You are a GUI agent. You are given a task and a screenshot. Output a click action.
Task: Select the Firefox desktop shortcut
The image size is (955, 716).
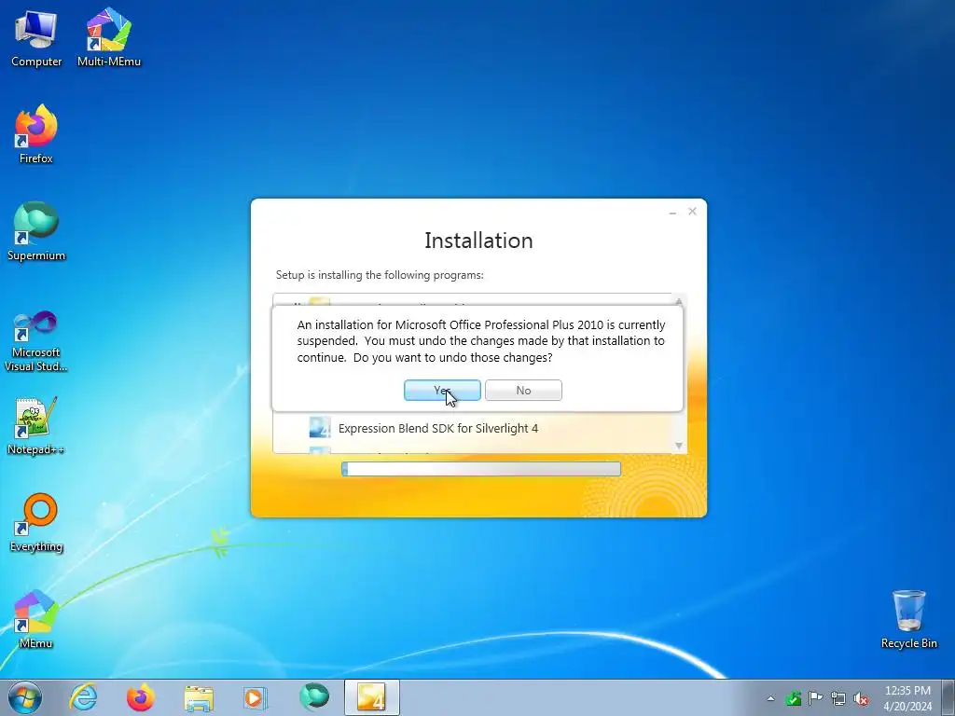[36, 134]
